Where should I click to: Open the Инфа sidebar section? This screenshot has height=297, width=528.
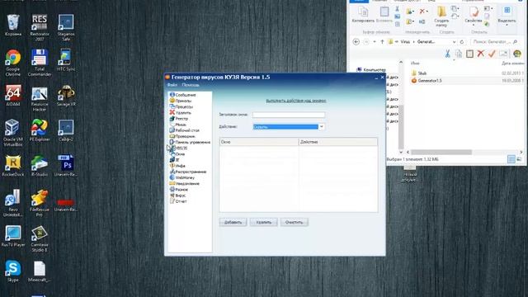coord(177,166)
